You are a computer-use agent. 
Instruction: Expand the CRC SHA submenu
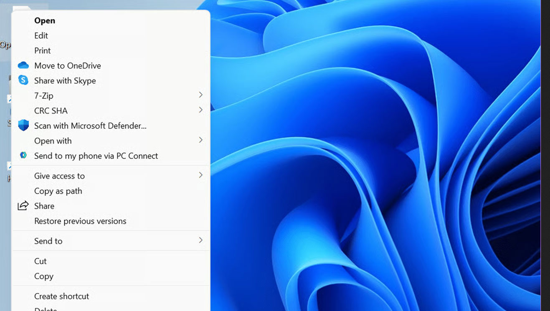[201, 110]
